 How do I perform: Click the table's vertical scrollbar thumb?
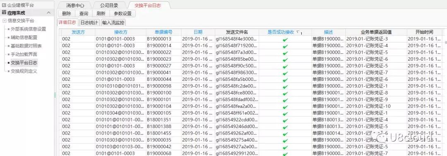[445, 43]
